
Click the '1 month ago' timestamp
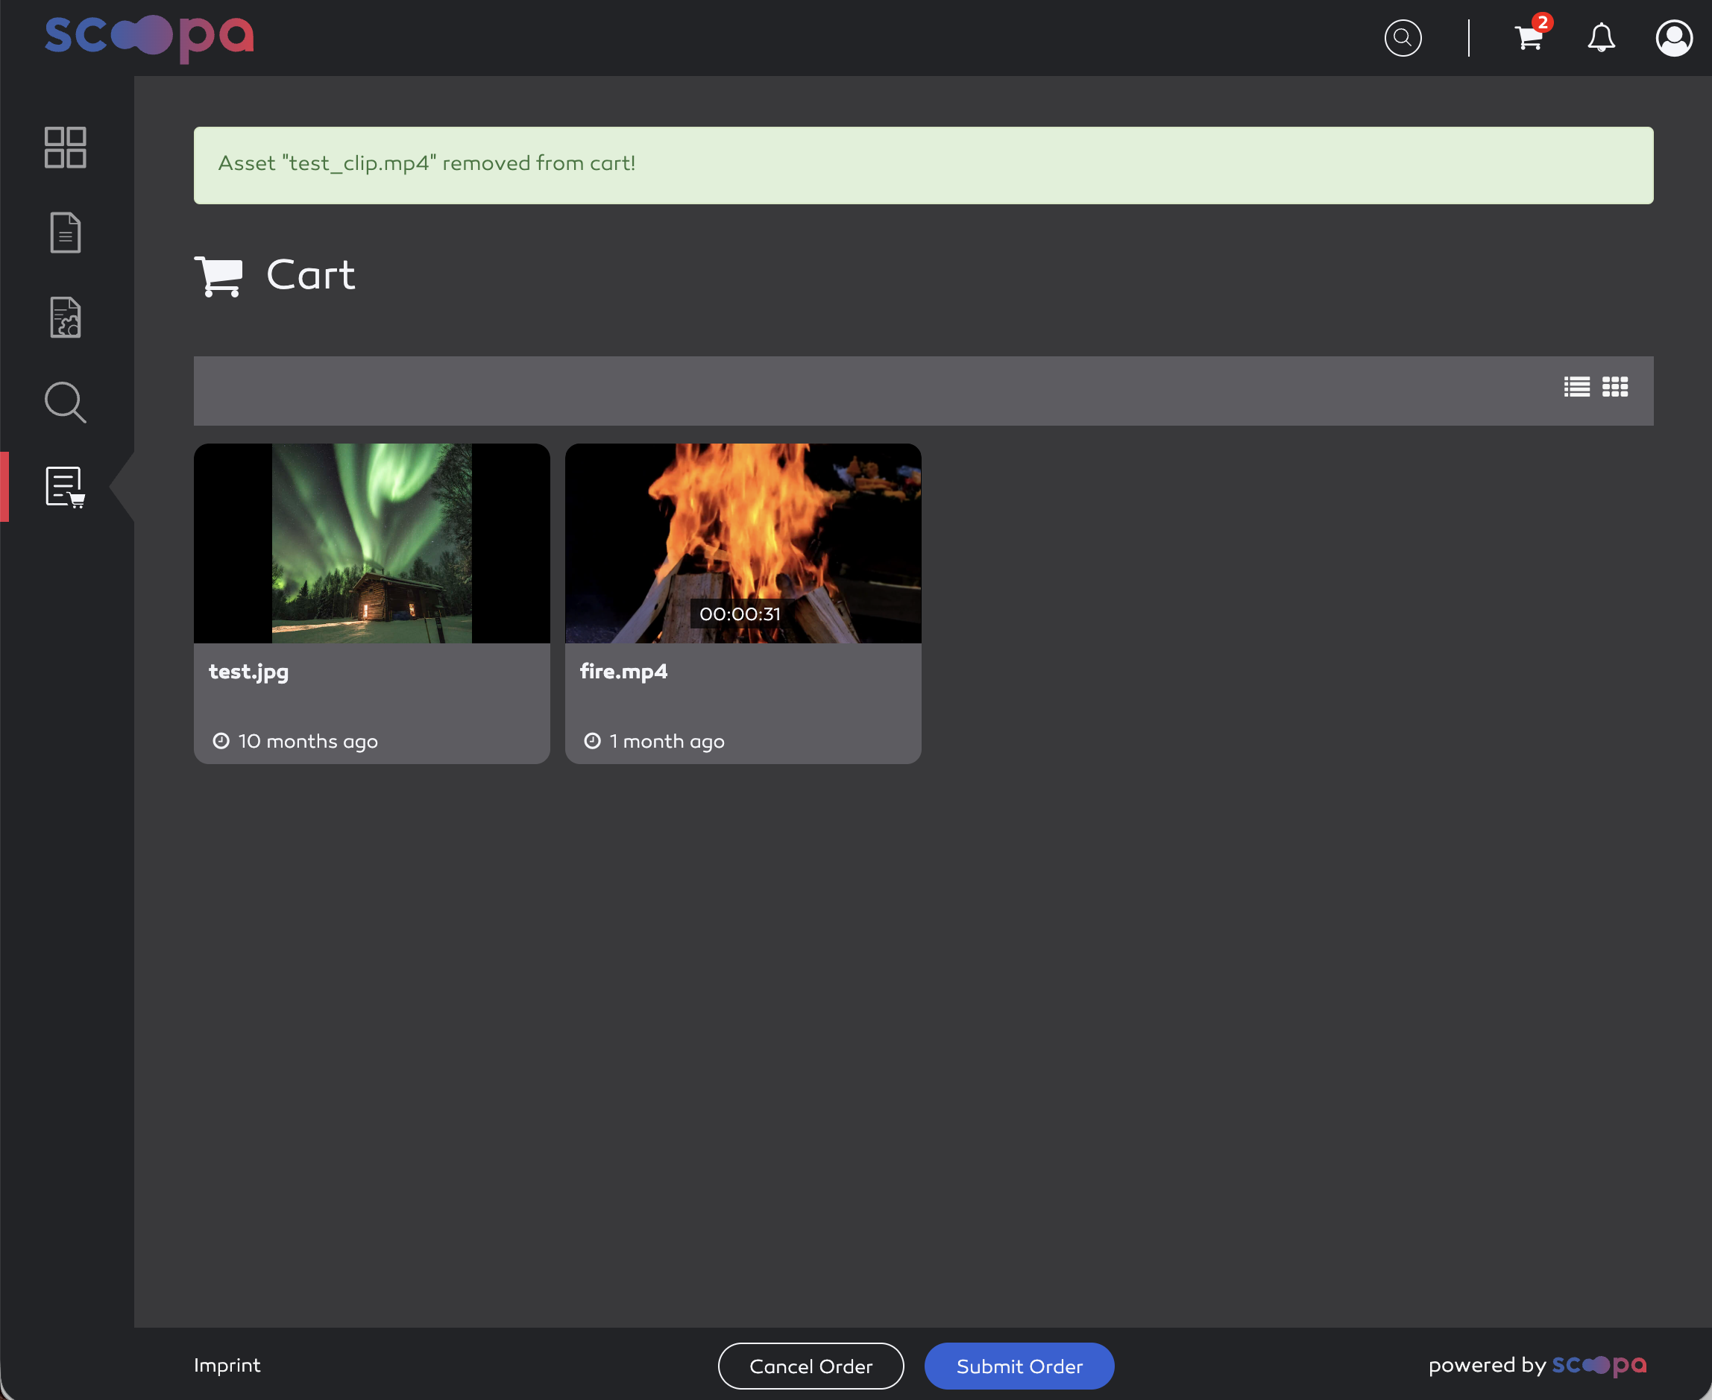click(667, 741)
